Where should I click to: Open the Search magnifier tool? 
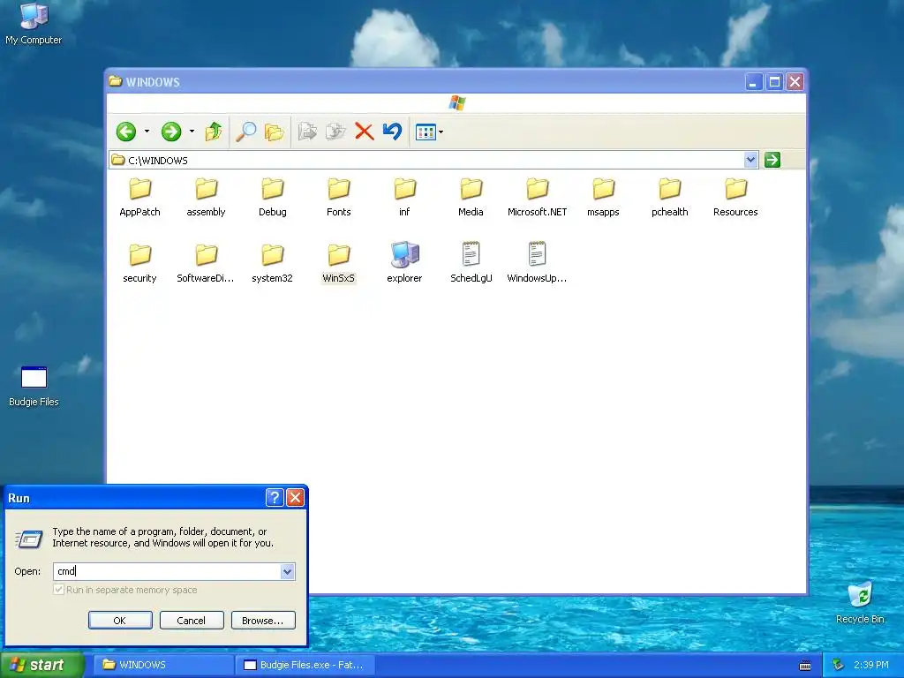pyautogui.click(x=246, y=132)
